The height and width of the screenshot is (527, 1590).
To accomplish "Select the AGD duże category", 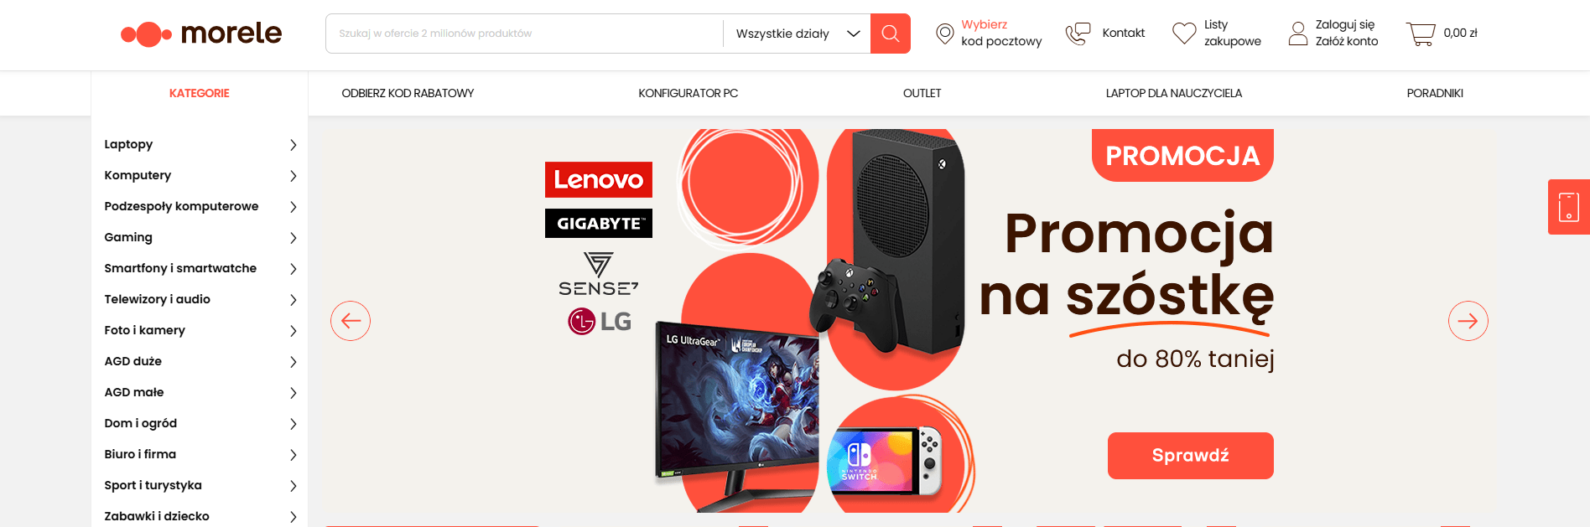I will pos(200,361).
